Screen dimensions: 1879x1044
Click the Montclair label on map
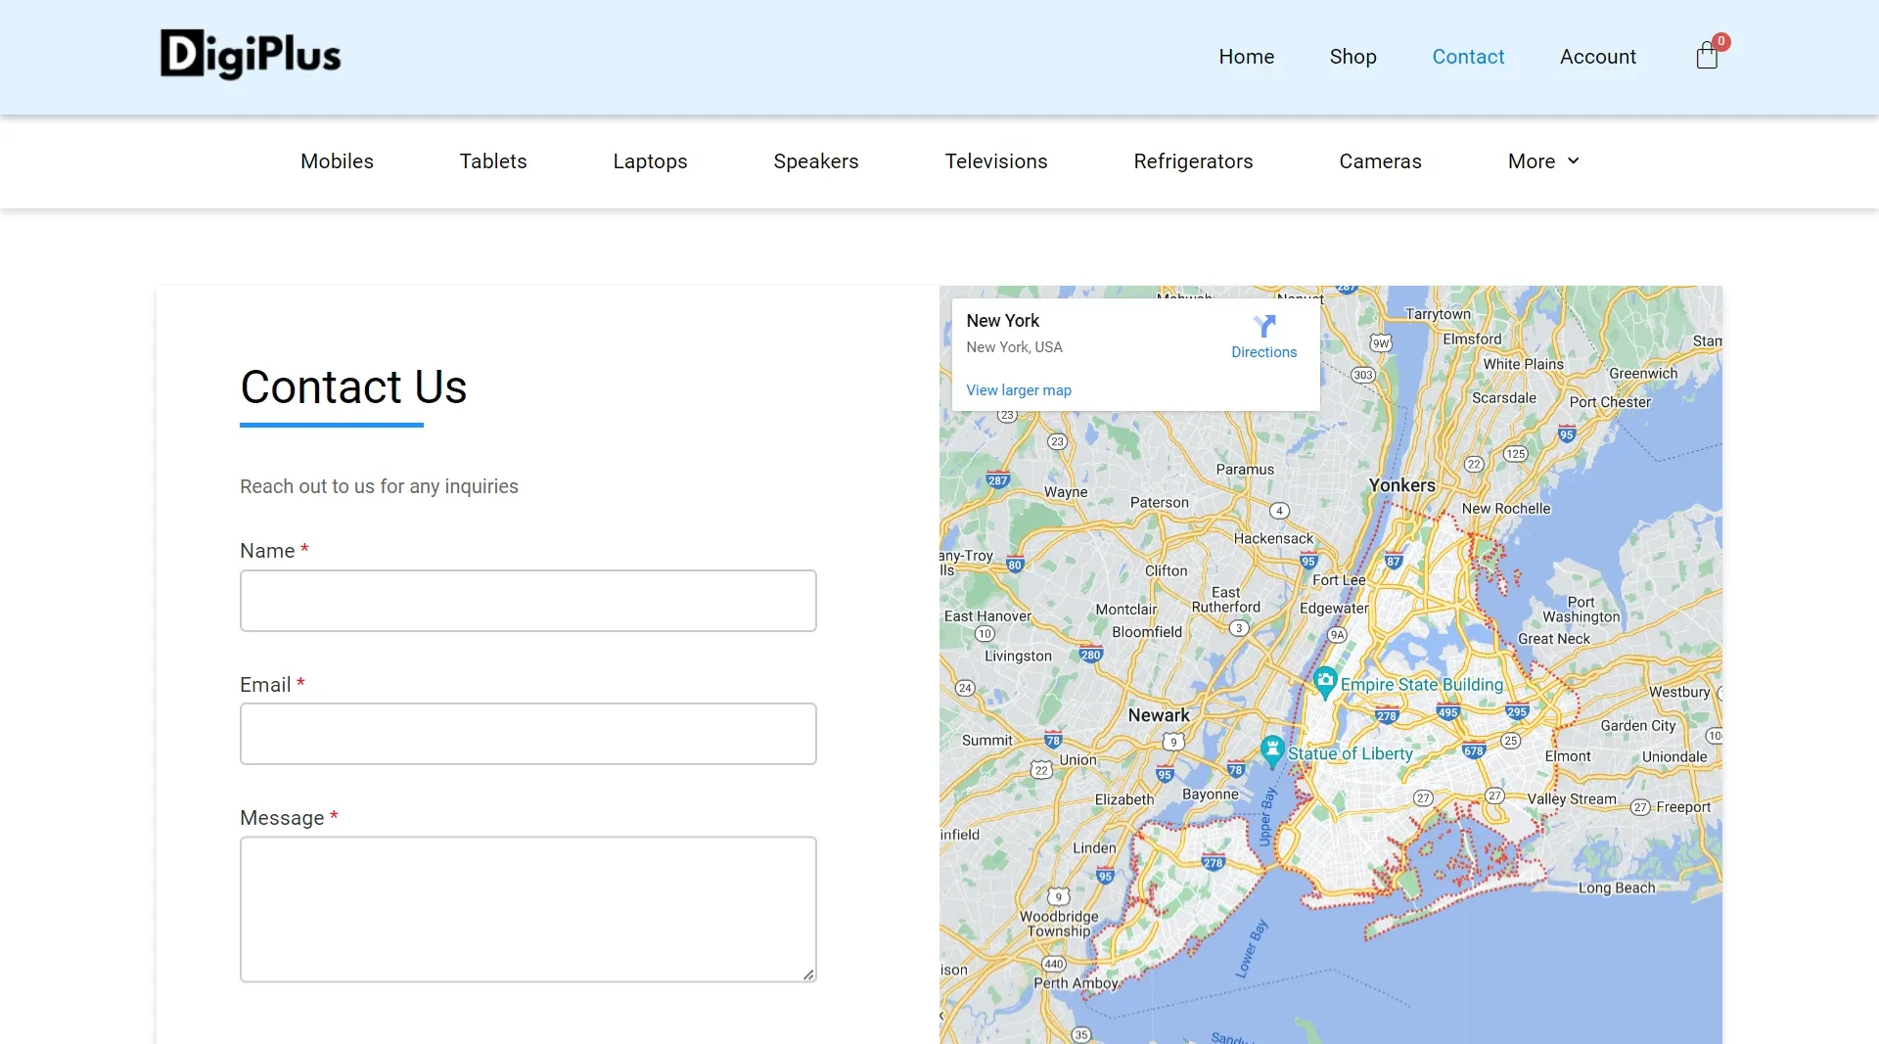(x=1126, y=610)
